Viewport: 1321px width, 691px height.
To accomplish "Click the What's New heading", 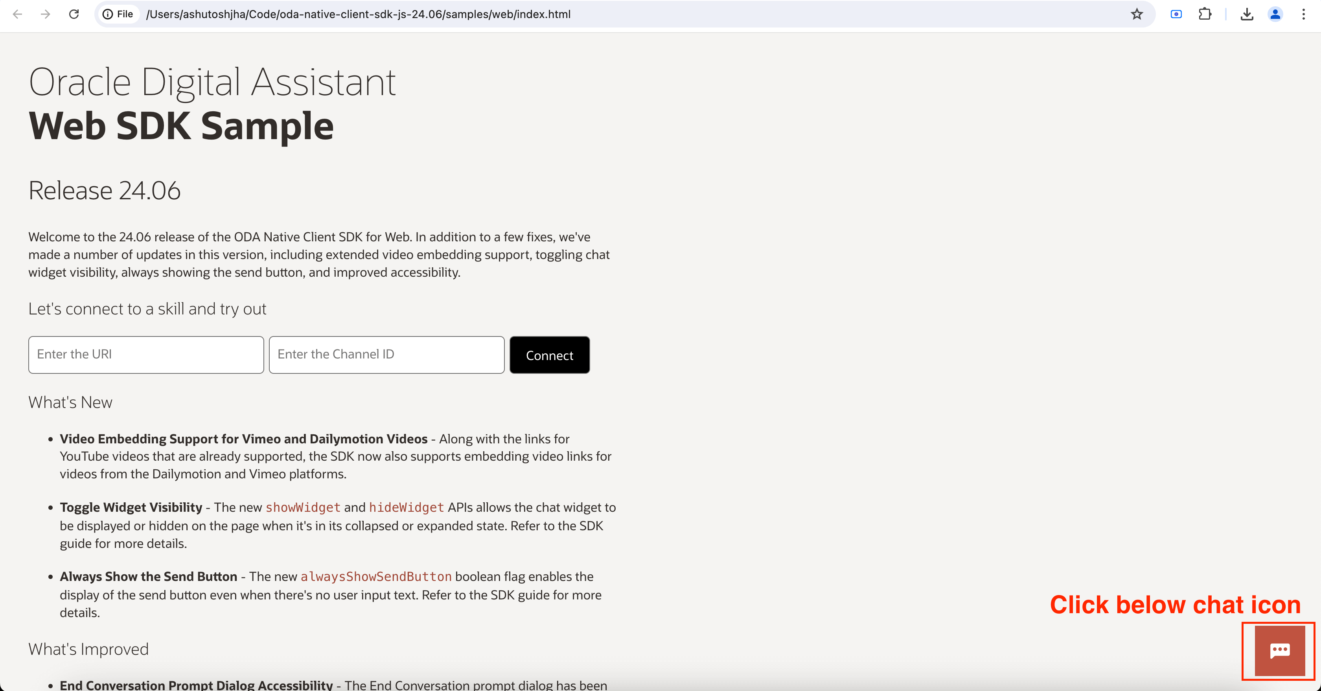I will (70, 402).
